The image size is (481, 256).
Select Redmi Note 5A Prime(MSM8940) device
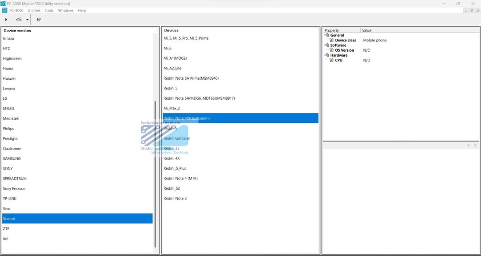(x=240, y=78)
